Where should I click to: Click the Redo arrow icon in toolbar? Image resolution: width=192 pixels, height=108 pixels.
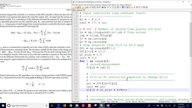[100, 7]
